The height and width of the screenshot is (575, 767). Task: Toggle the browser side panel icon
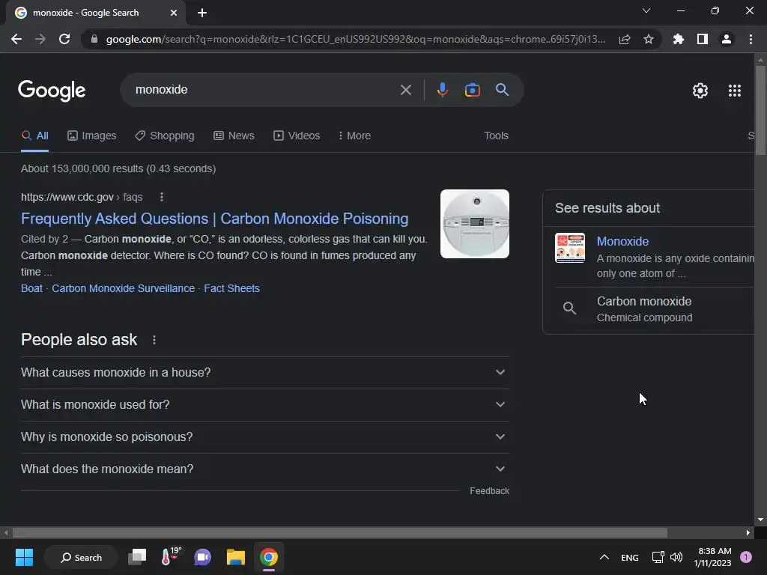(703, 39)
